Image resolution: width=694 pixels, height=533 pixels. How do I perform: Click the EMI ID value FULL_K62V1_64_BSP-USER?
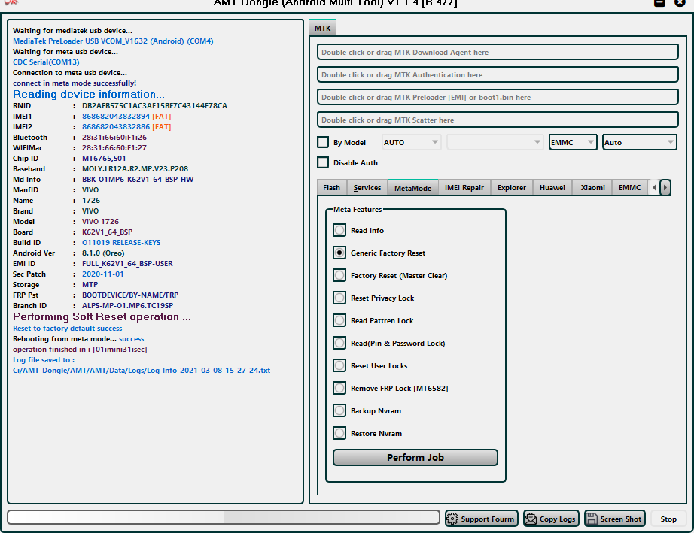pos(127,264)
